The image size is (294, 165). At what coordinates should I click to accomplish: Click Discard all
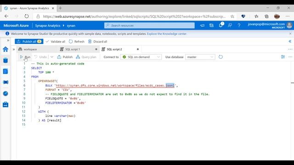97,42
